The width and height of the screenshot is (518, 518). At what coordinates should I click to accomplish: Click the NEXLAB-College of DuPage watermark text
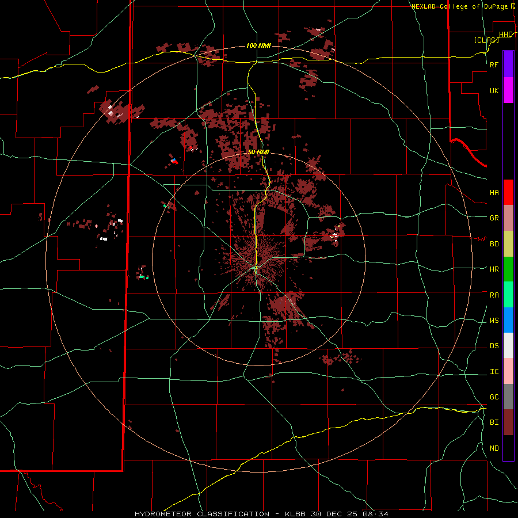click(x=459, y=6)
